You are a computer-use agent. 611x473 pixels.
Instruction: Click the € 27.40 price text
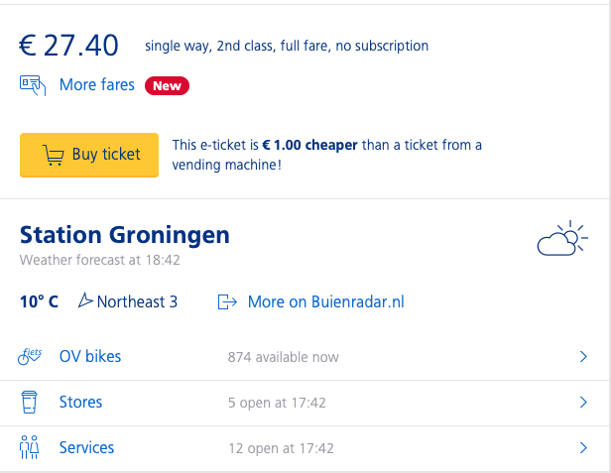(x=69, y=46)
